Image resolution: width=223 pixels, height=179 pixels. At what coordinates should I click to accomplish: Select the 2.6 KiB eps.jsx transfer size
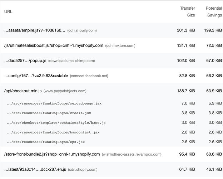[x=188, y=142]
